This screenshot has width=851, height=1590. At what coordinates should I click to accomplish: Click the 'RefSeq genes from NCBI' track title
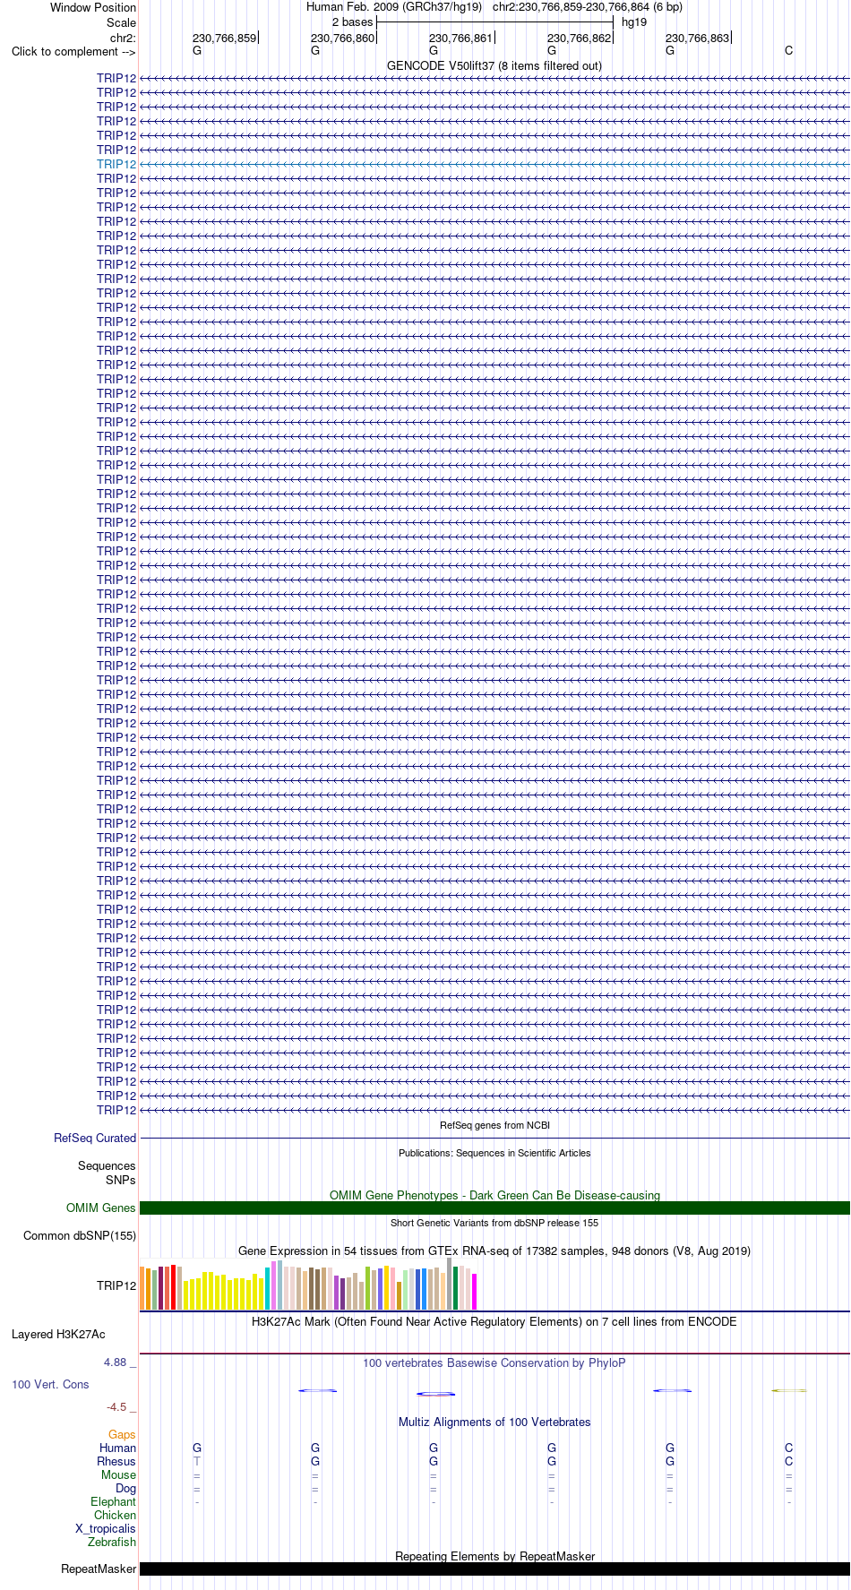coord(494,1125)
